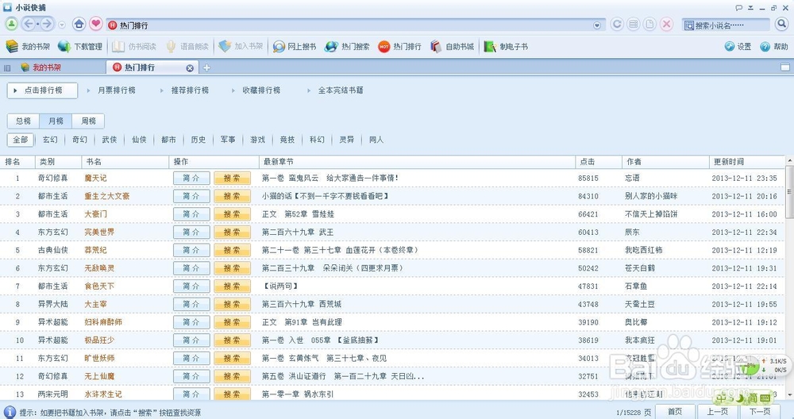Select 收藏排行榜 ranking
The width and height of the screenshot is (794, 419).
point(261,90)
